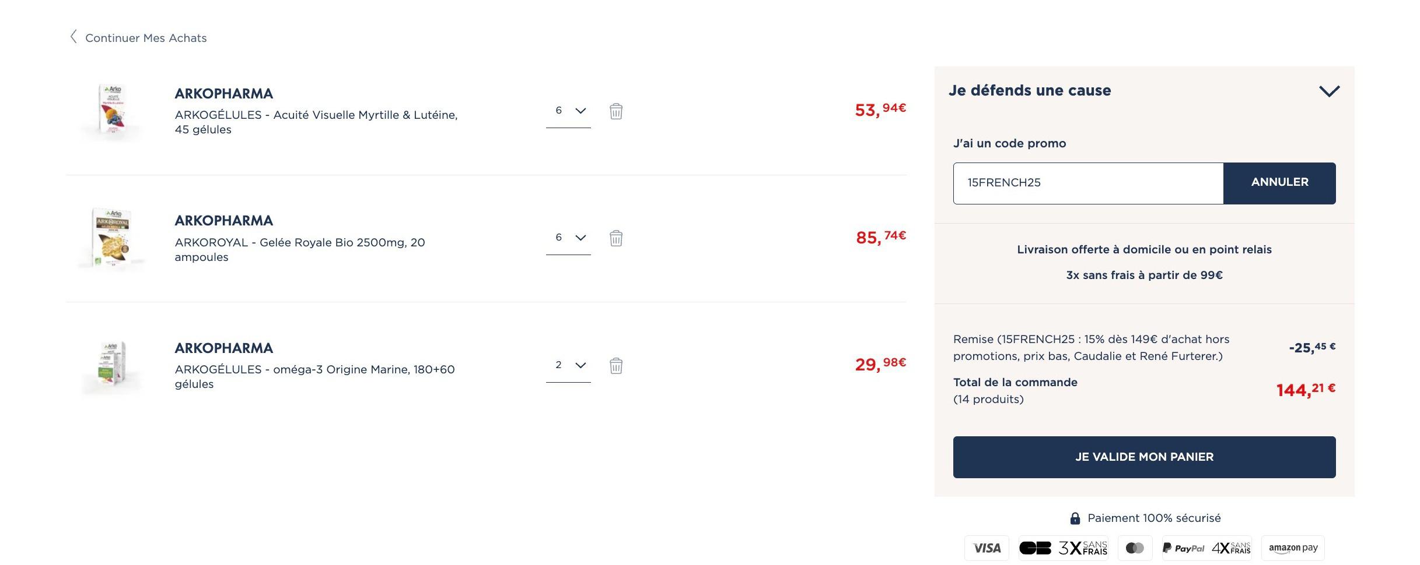Expand the Je défends une cause section
1420x565 pixels.
[1329, 91]
